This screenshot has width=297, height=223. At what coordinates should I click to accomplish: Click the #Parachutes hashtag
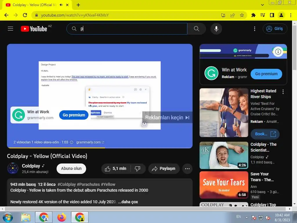[x=88, y=184]
